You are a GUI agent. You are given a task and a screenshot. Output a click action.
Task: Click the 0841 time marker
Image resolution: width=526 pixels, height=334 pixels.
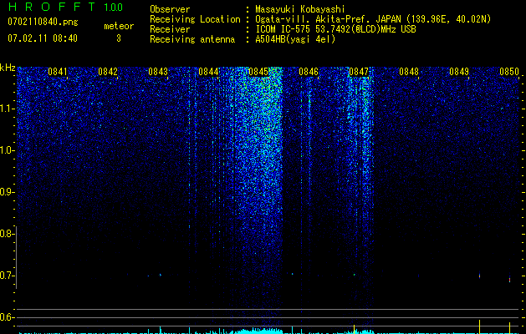(58, 72)
